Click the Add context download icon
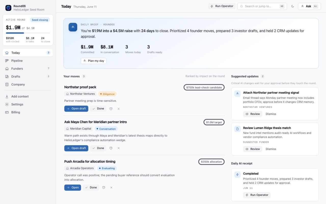The height and width of the screenshot is (204, 326). [7, 97]
